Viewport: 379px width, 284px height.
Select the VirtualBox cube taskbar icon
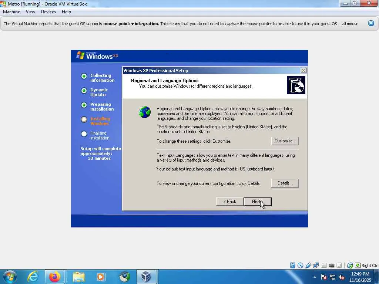[x=147, y=277]
